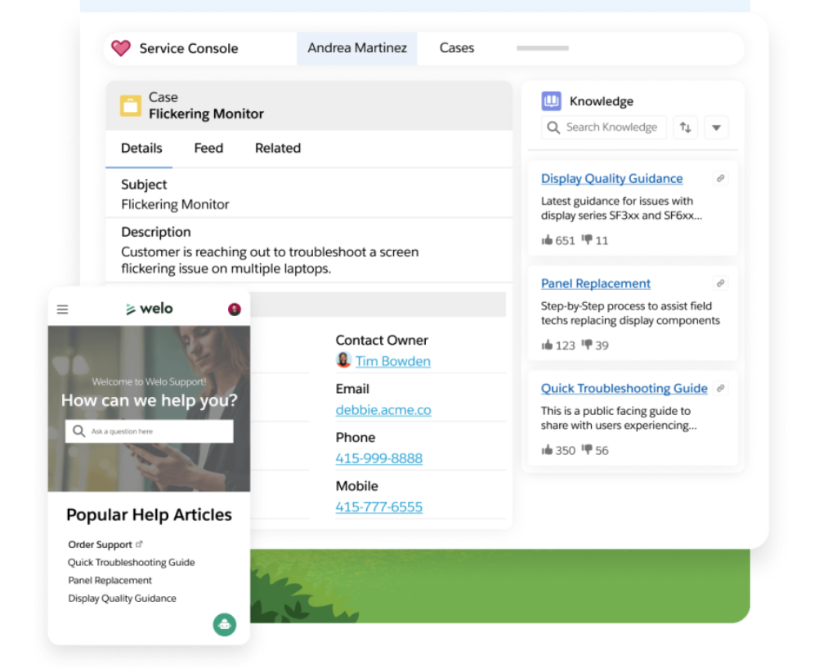Click the debbie.acme.co email link
837x669 pixels.
pos(383,410)
